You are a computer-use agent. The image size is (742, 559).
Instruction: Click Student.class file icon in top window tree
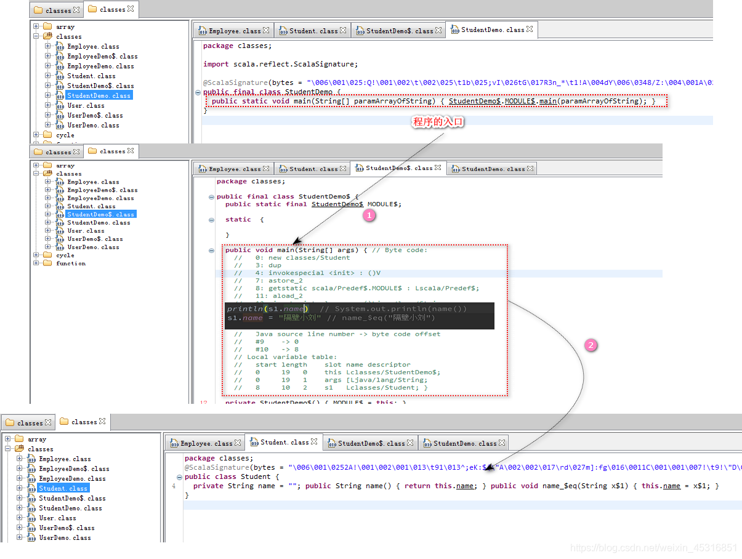(x=60, y=76)
